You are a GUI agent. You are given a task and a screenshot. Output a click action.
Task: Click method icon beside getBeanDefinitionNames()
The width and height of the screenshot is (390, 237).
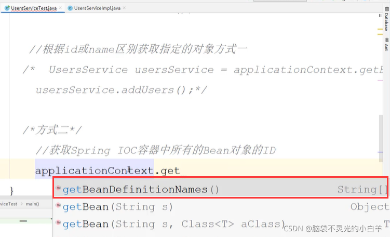58,188
